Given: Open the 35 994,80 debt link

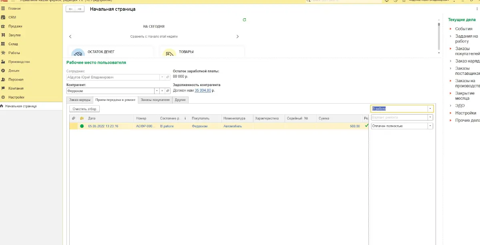Looking at the screenshot, I should 203,90.
